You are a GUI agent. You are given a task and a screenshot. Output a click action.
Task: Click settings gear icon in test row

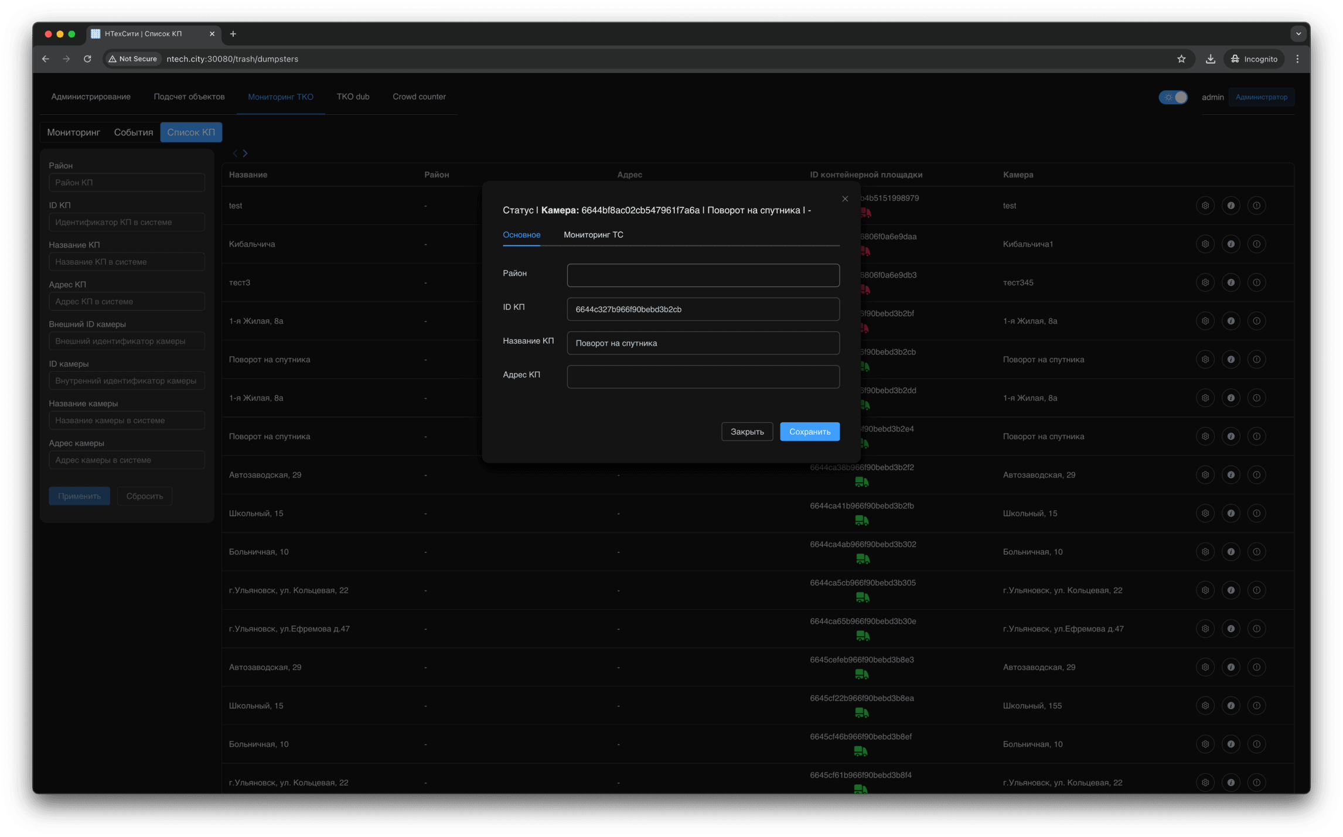pyautogui.click(x=1205, y=206)
